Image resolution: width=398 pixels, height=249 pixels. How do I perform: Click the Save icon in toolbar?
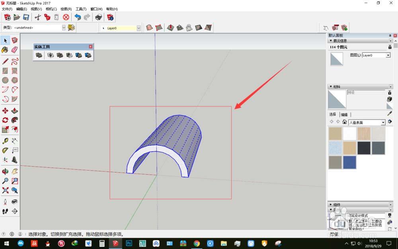(26, 17)
